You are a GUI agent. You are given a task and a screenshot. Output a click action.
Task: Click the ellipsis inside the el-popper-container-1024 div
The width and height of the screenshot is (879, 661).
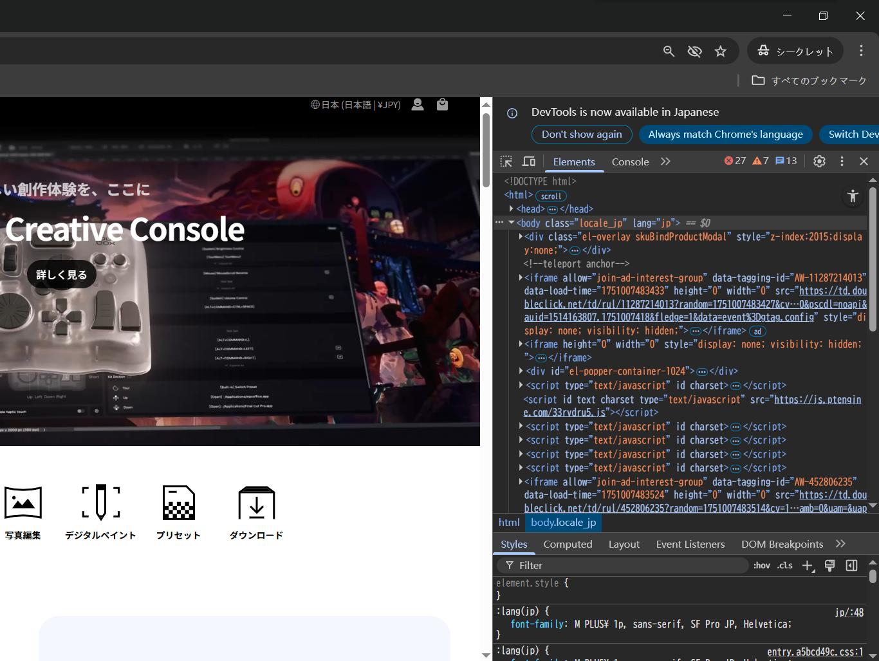click(702, 371)
